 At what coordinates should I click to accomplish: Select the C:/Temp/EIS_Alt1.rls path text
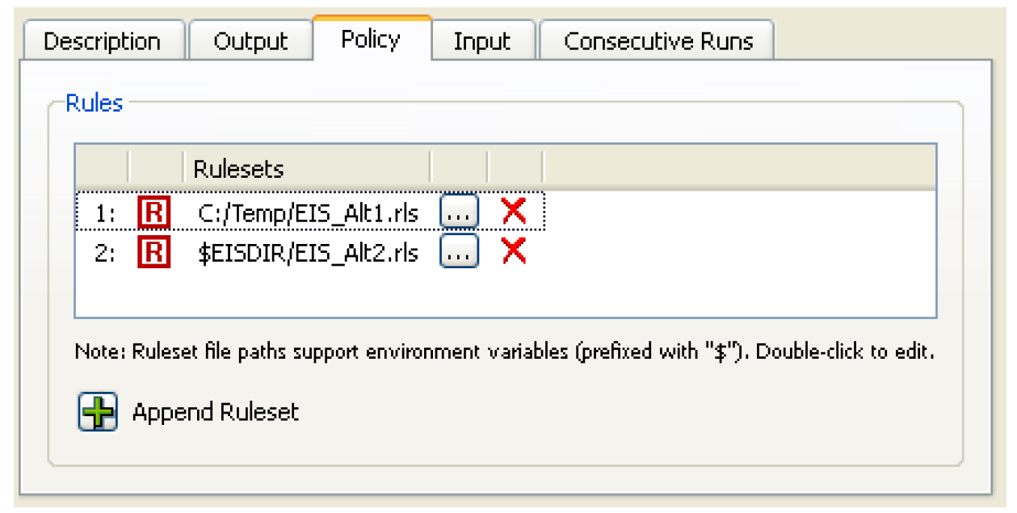[309, 212]
